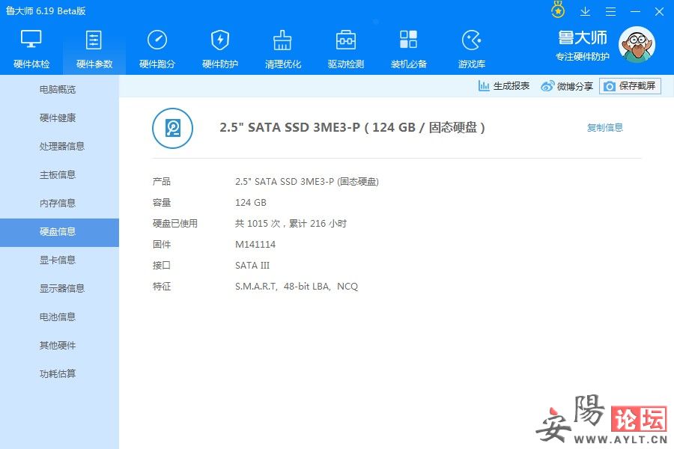Click features text S.M.A.R.T, 48-bit LBA, NCQ

[296, 287]
